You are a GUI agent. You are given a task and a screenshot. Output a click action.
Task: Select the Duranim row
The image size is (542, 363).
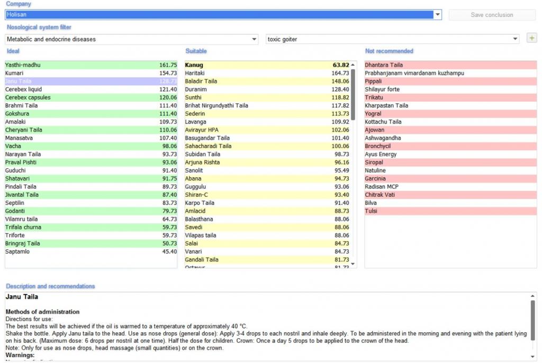tap(267, 89)
